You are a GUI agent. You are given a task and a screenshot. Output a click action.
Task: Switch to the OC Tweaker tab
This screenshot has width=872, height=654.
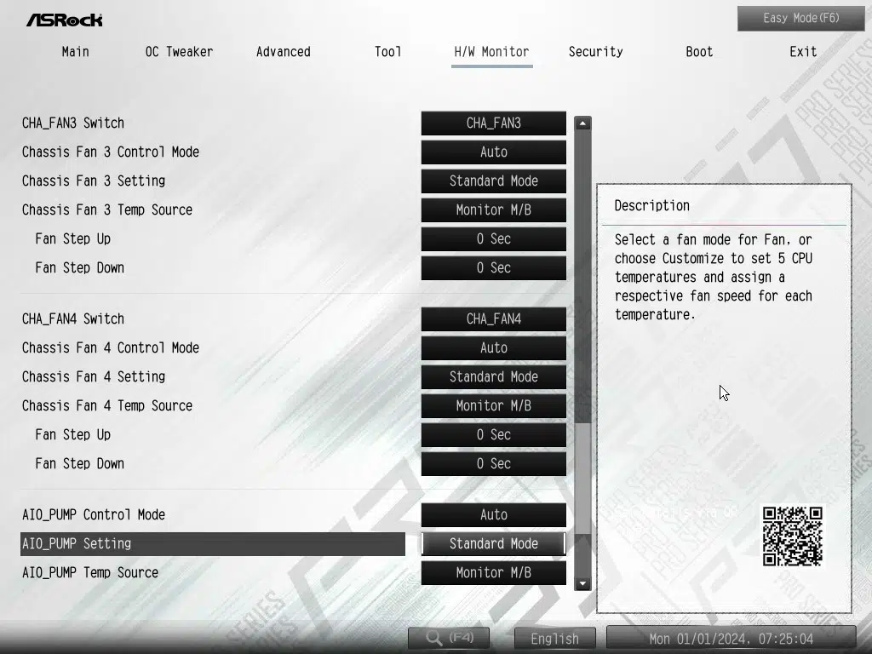179,52
